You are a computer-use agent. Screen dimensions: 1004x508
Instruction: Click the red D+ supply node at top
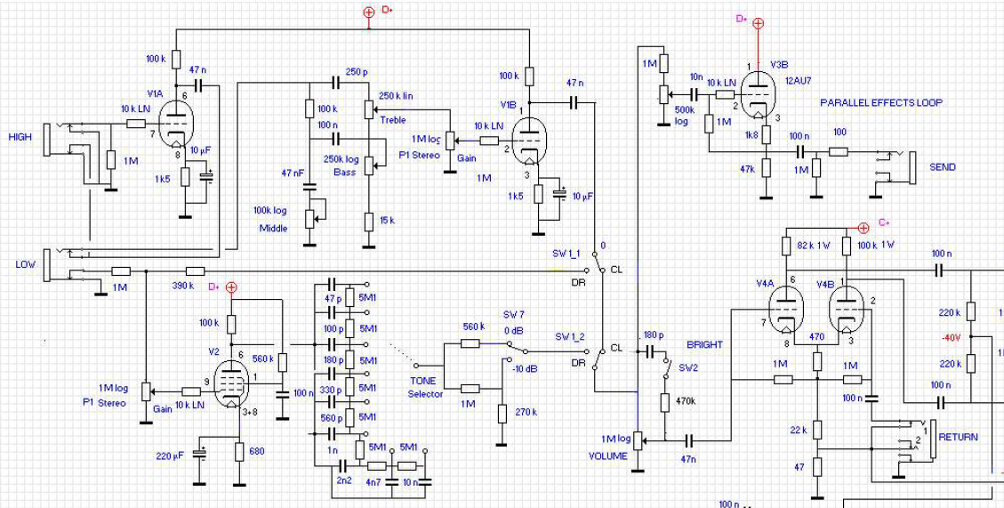coord(369,12)
